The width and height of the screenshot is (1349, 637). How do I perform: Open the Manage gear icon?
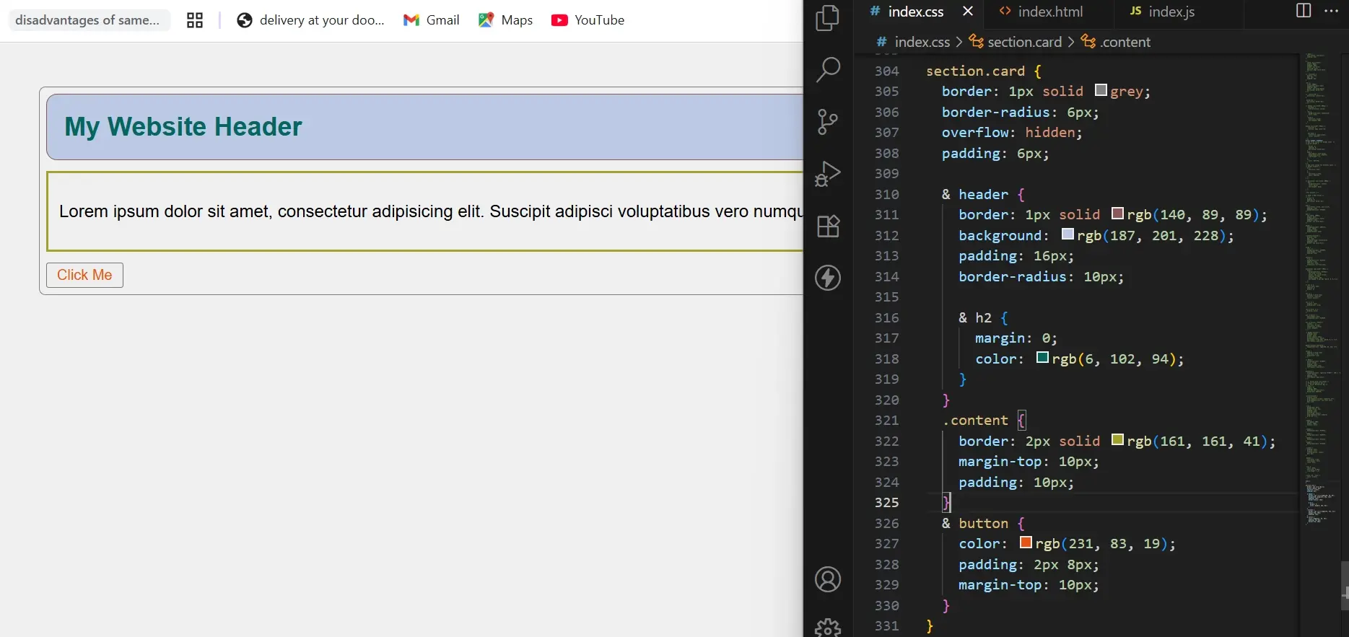click(x=828, y=628)
